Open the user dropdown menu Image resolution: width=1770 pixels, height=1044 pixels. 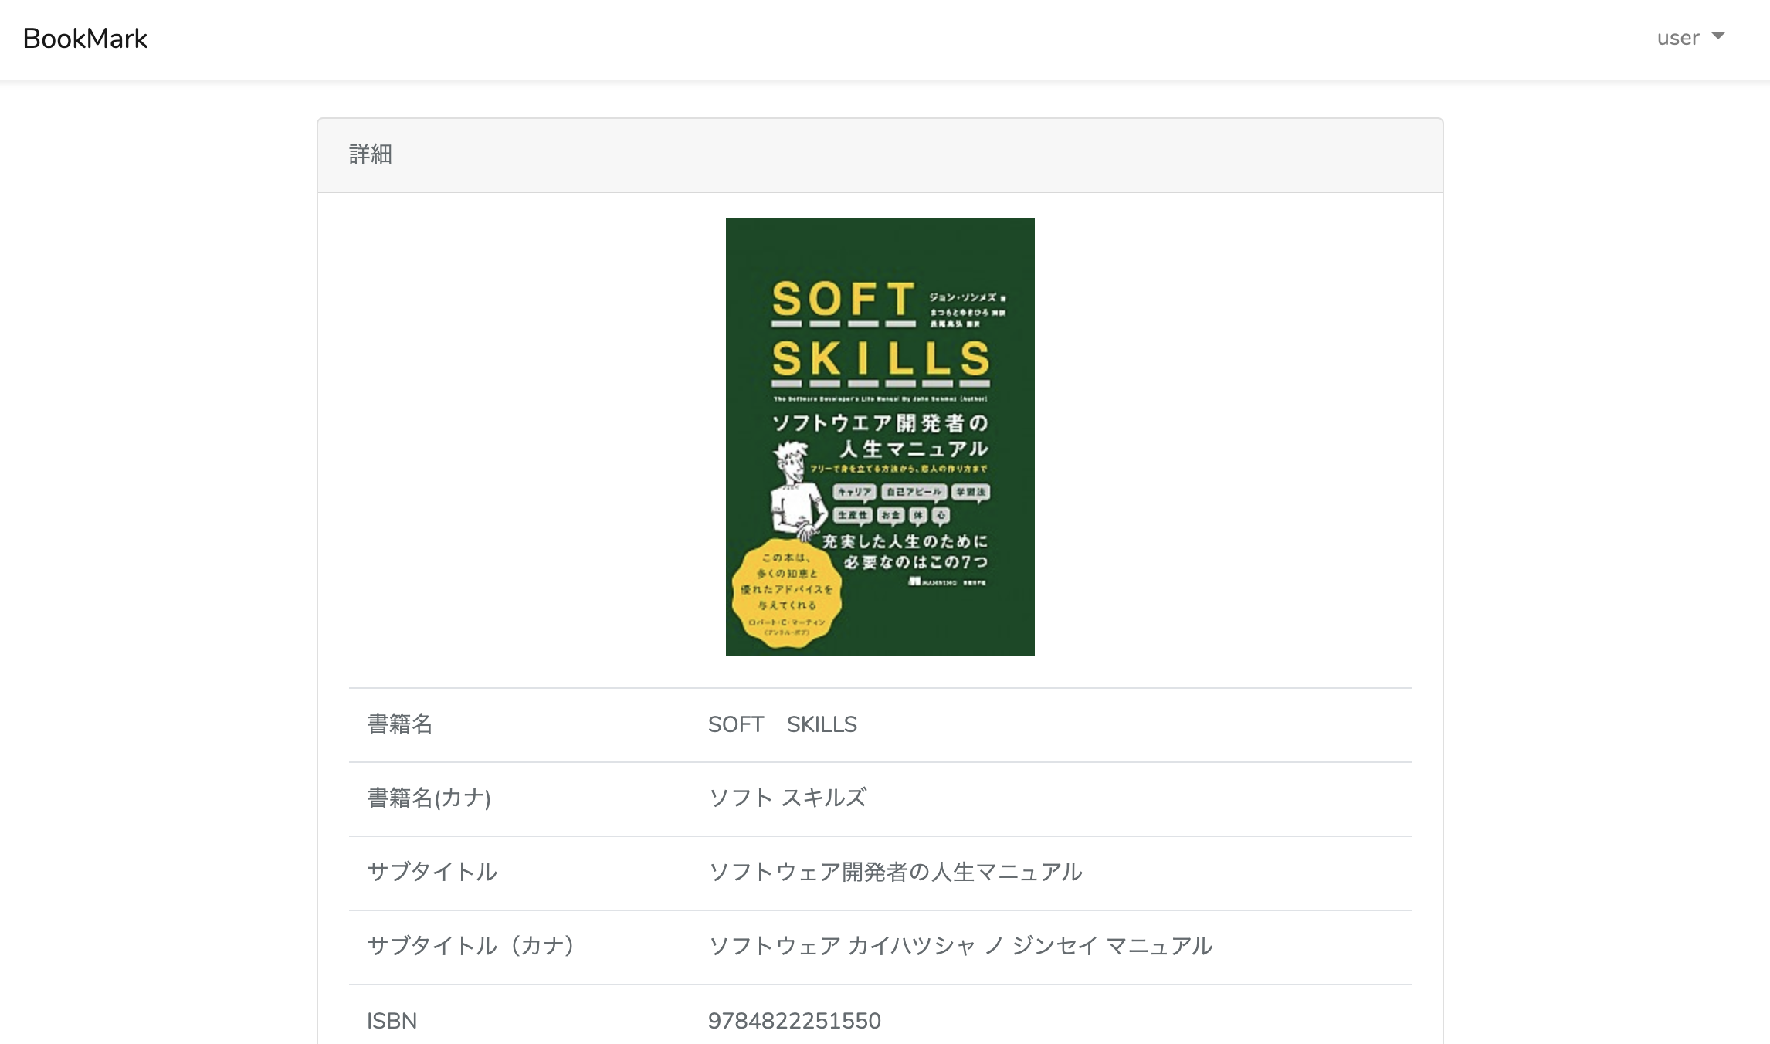(1677, 38)
